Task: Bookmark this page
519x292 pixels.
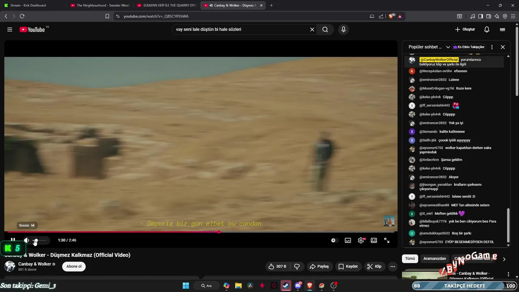Action: (107, 16)
